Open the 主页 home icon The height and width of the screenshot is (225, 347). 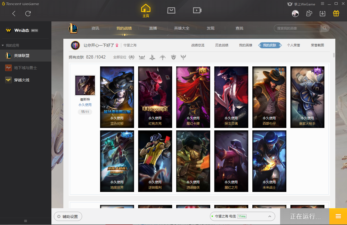pyautogui.click(x=146, y=11)
